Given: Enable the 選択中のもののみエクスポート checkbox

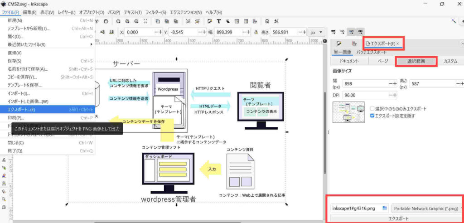Looking at the screenshot, I should click(x=372, y=109).
